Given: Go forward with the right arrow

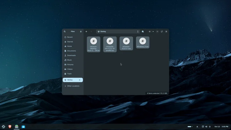Looking at the screenshot, I should point(91,31).
